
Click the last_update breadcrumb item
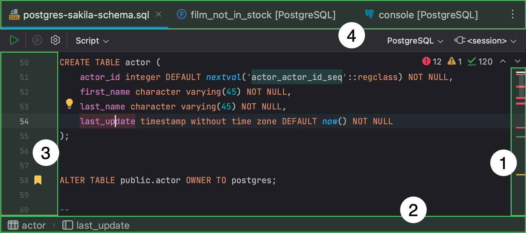96,225
